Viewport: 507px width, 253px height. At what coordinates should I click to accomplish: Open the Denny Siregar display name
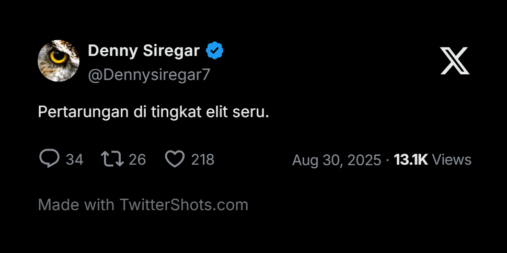[144, 51]
